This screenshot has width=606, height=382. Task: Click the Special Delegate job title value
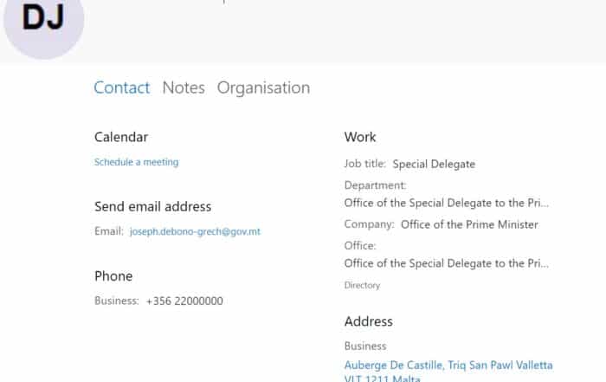(434, 164)
